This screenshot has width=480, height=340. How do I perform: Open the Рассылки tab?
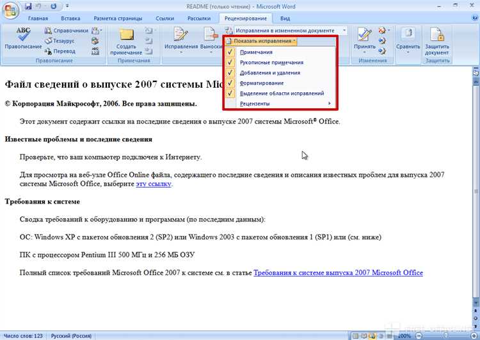point(199,19)
